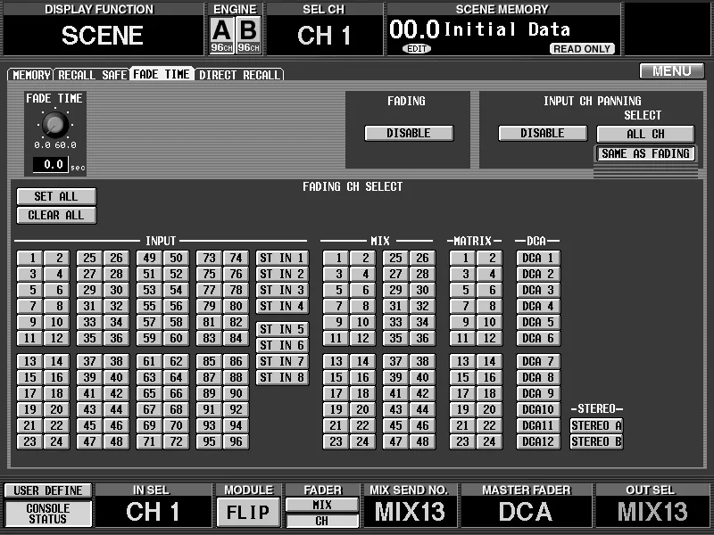
Task: Select SAME AS FADING option
Action: (x=645, y=153)
